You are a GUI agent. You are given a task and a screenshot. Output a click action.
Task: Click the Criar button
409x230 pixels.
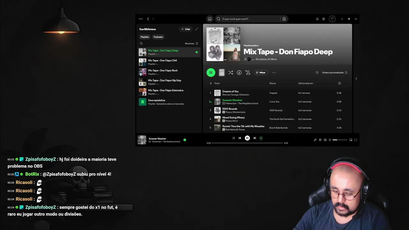tap(186, 29)
